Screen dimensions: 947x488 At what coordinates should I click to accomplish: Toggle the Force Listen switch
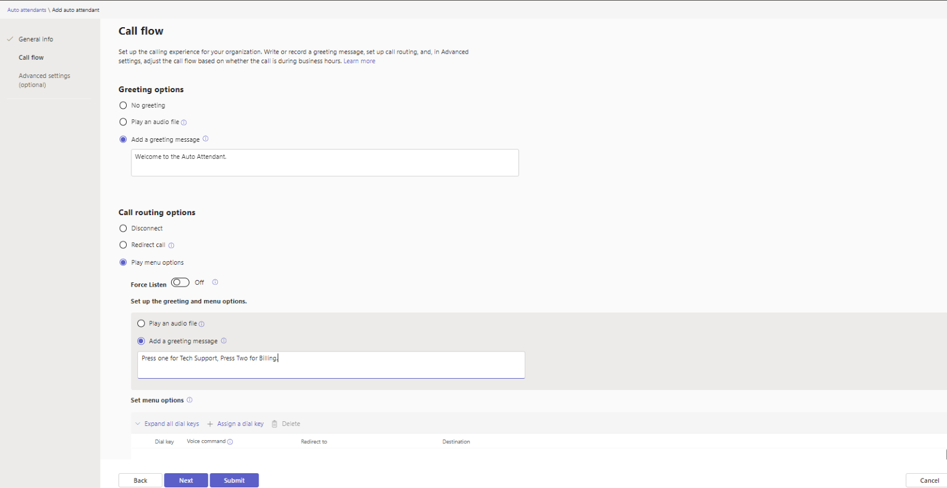180,282
